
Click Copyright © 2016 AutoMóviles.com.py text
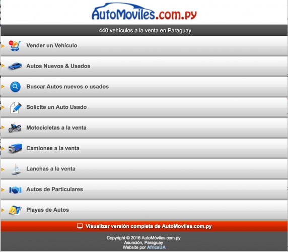[x=143, y=238]
